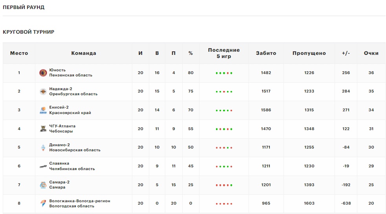386x214 pixels.
Task: Click scored value 1201 for Самара-2
Action: [x=266, y=185]
